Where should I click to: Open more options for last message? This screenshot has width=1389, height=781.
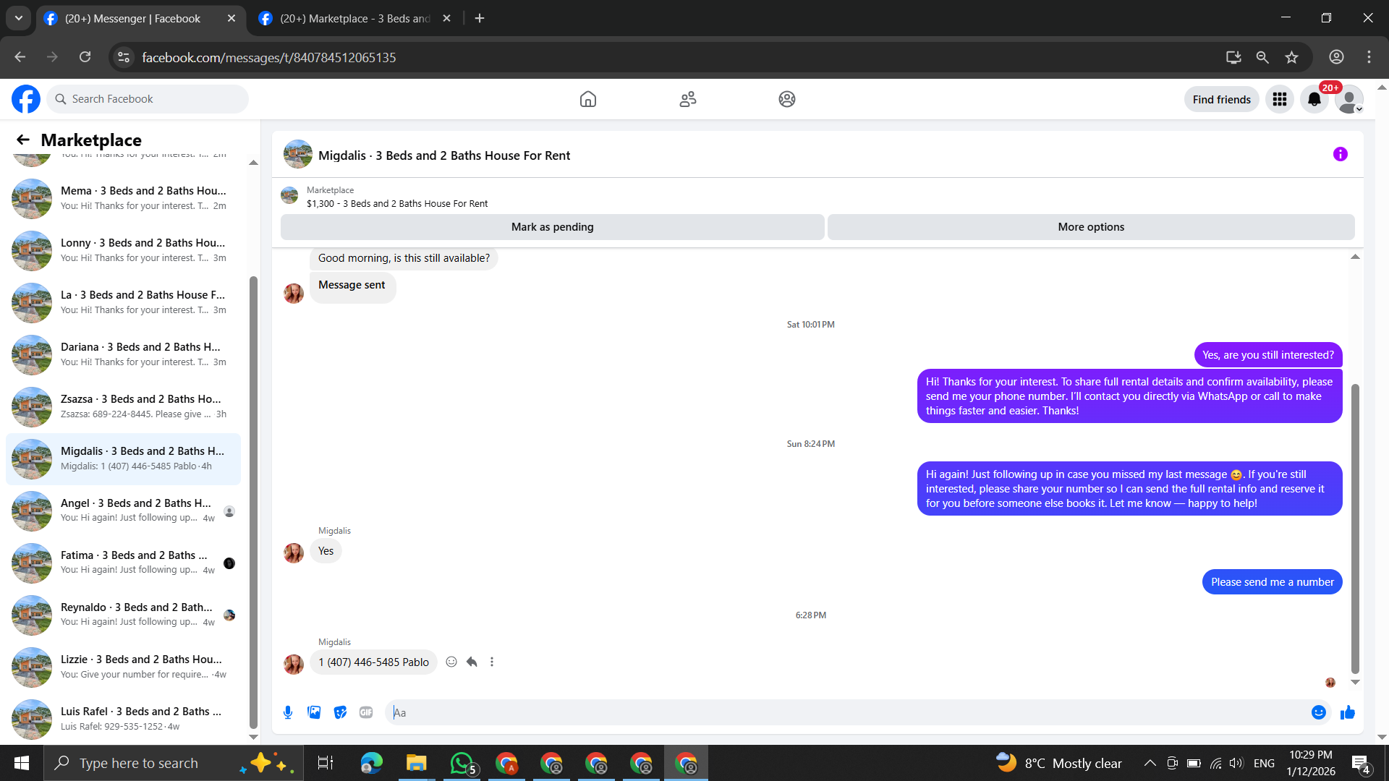[x=492, y=662]
